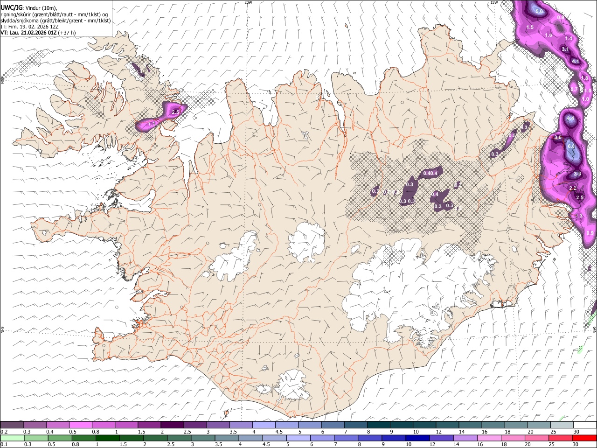The height and width of the screenshot is (448, 597).
Task: Click the '30' label on the lower legend row
Action: tap(576, 445)
